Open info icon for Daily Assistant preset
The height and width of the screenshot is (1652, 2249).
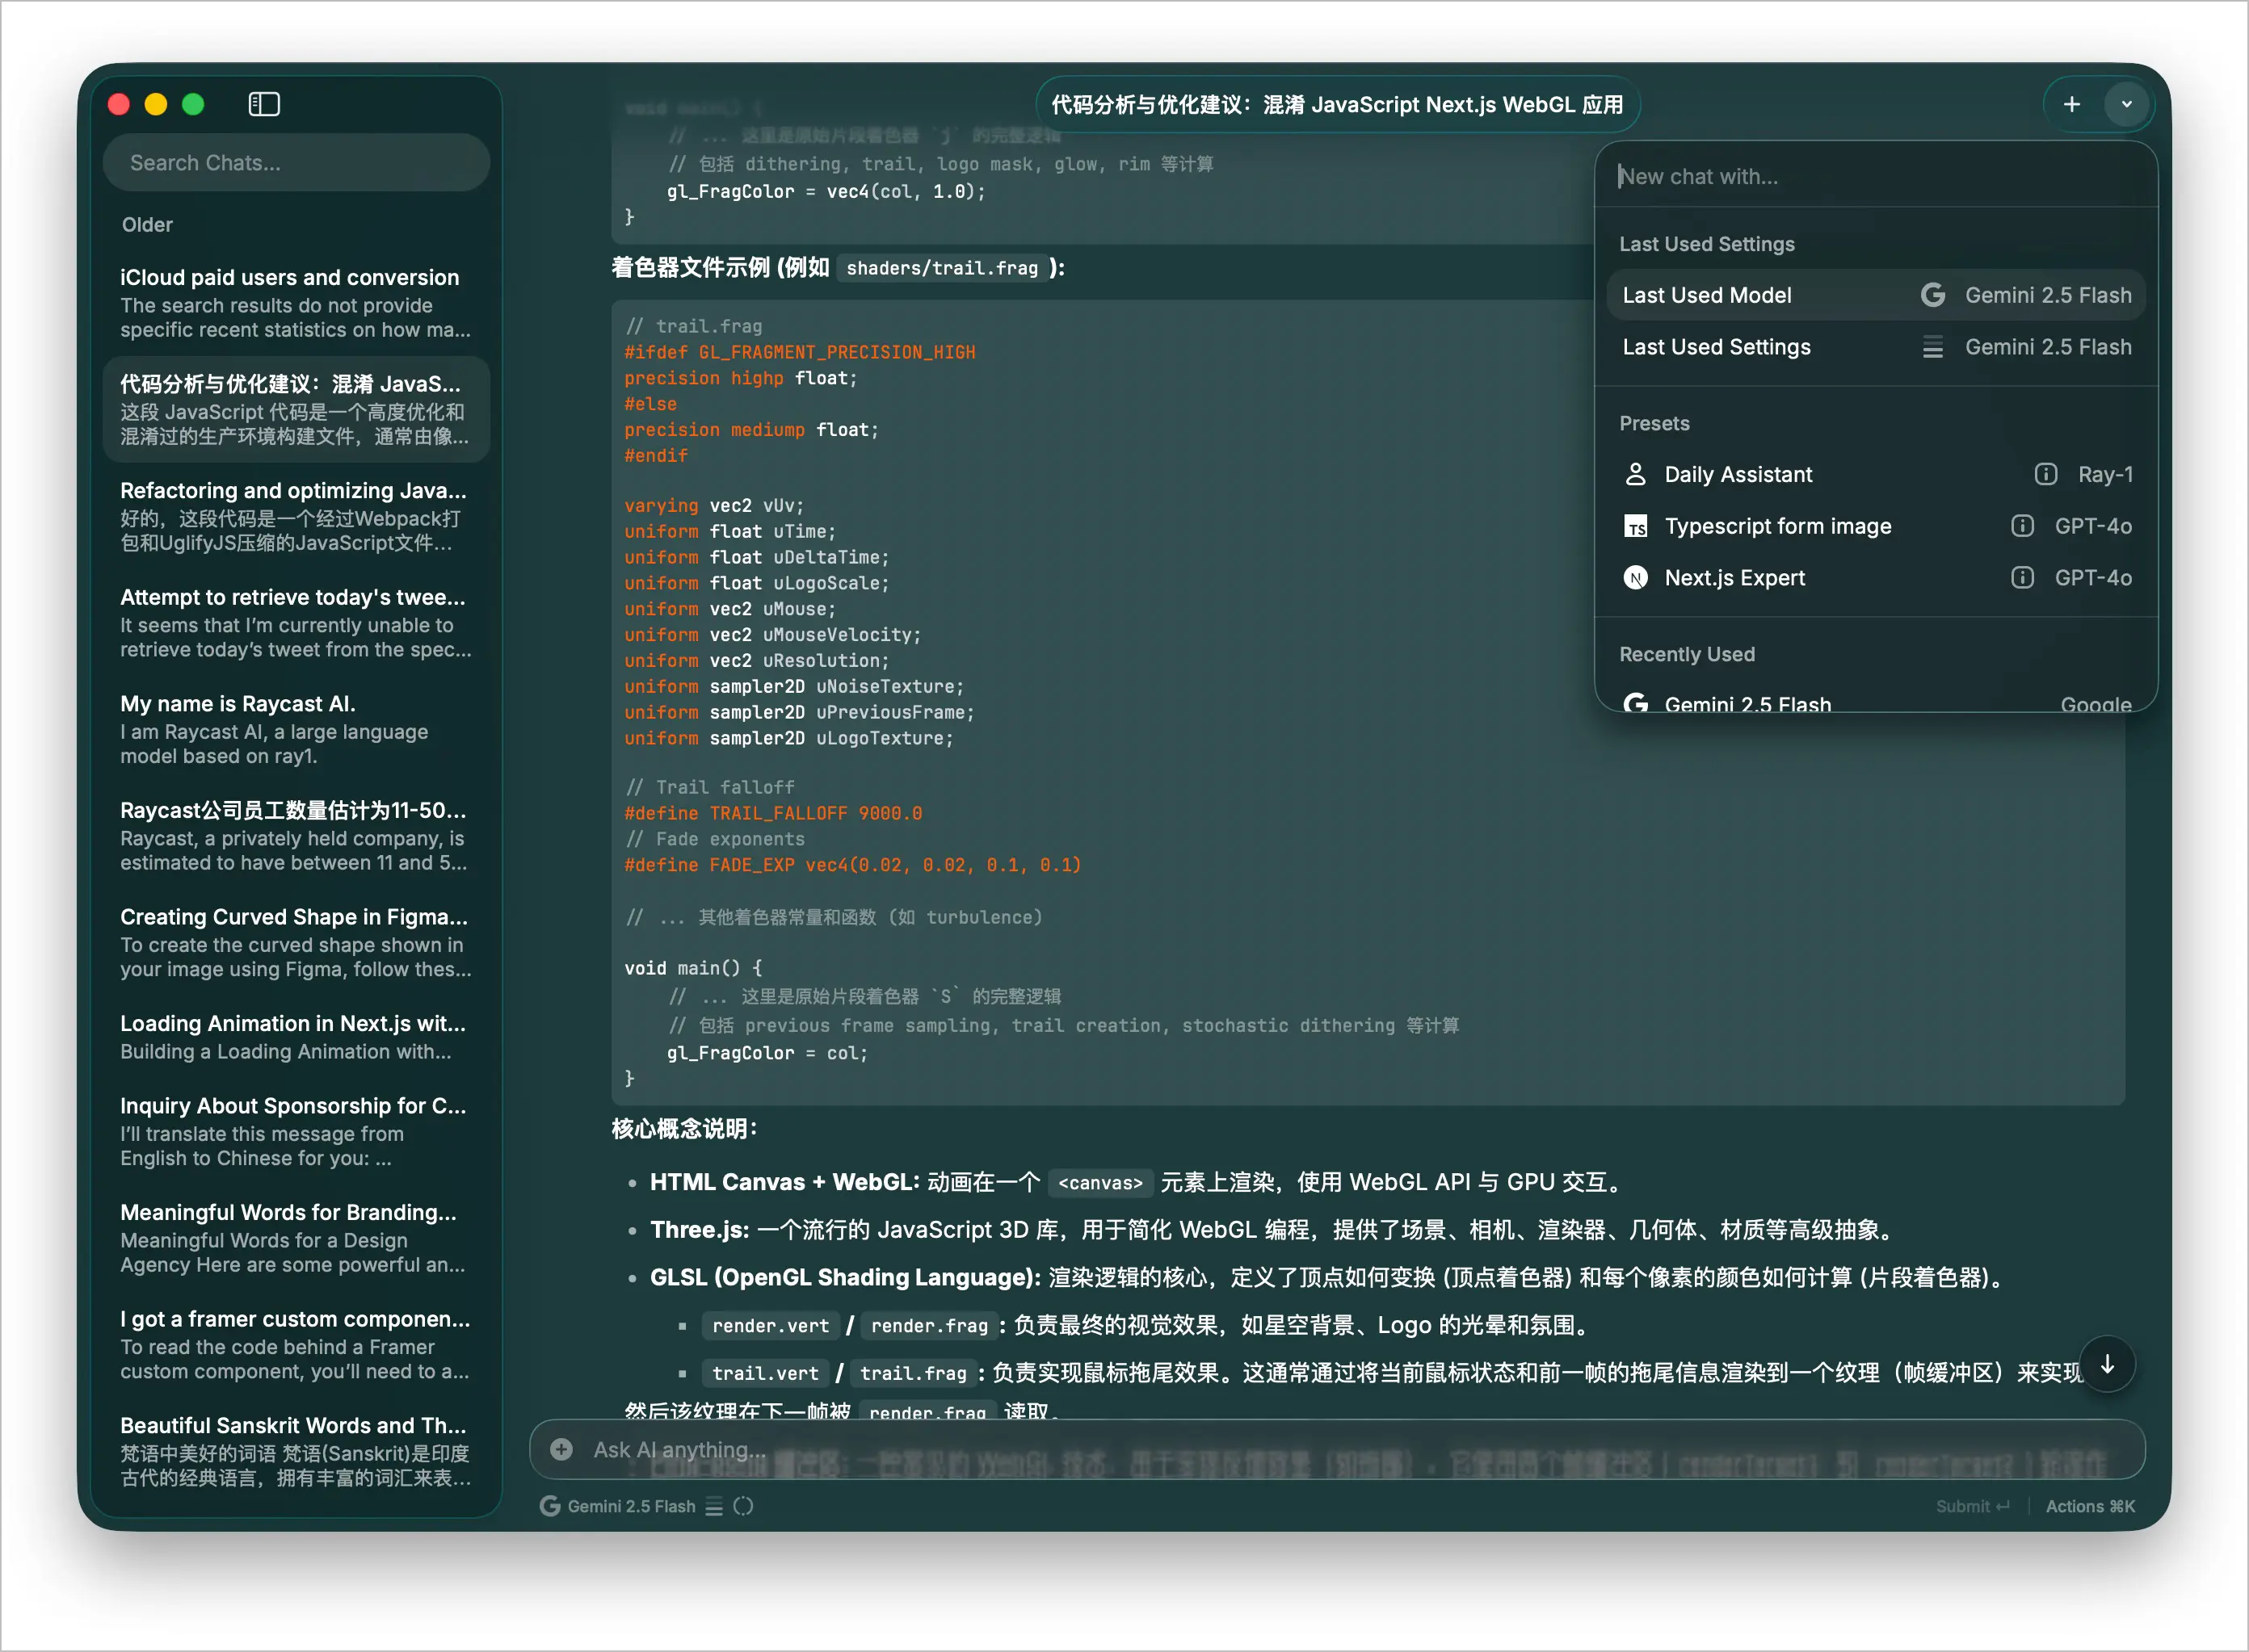(x=2046, y=474)
